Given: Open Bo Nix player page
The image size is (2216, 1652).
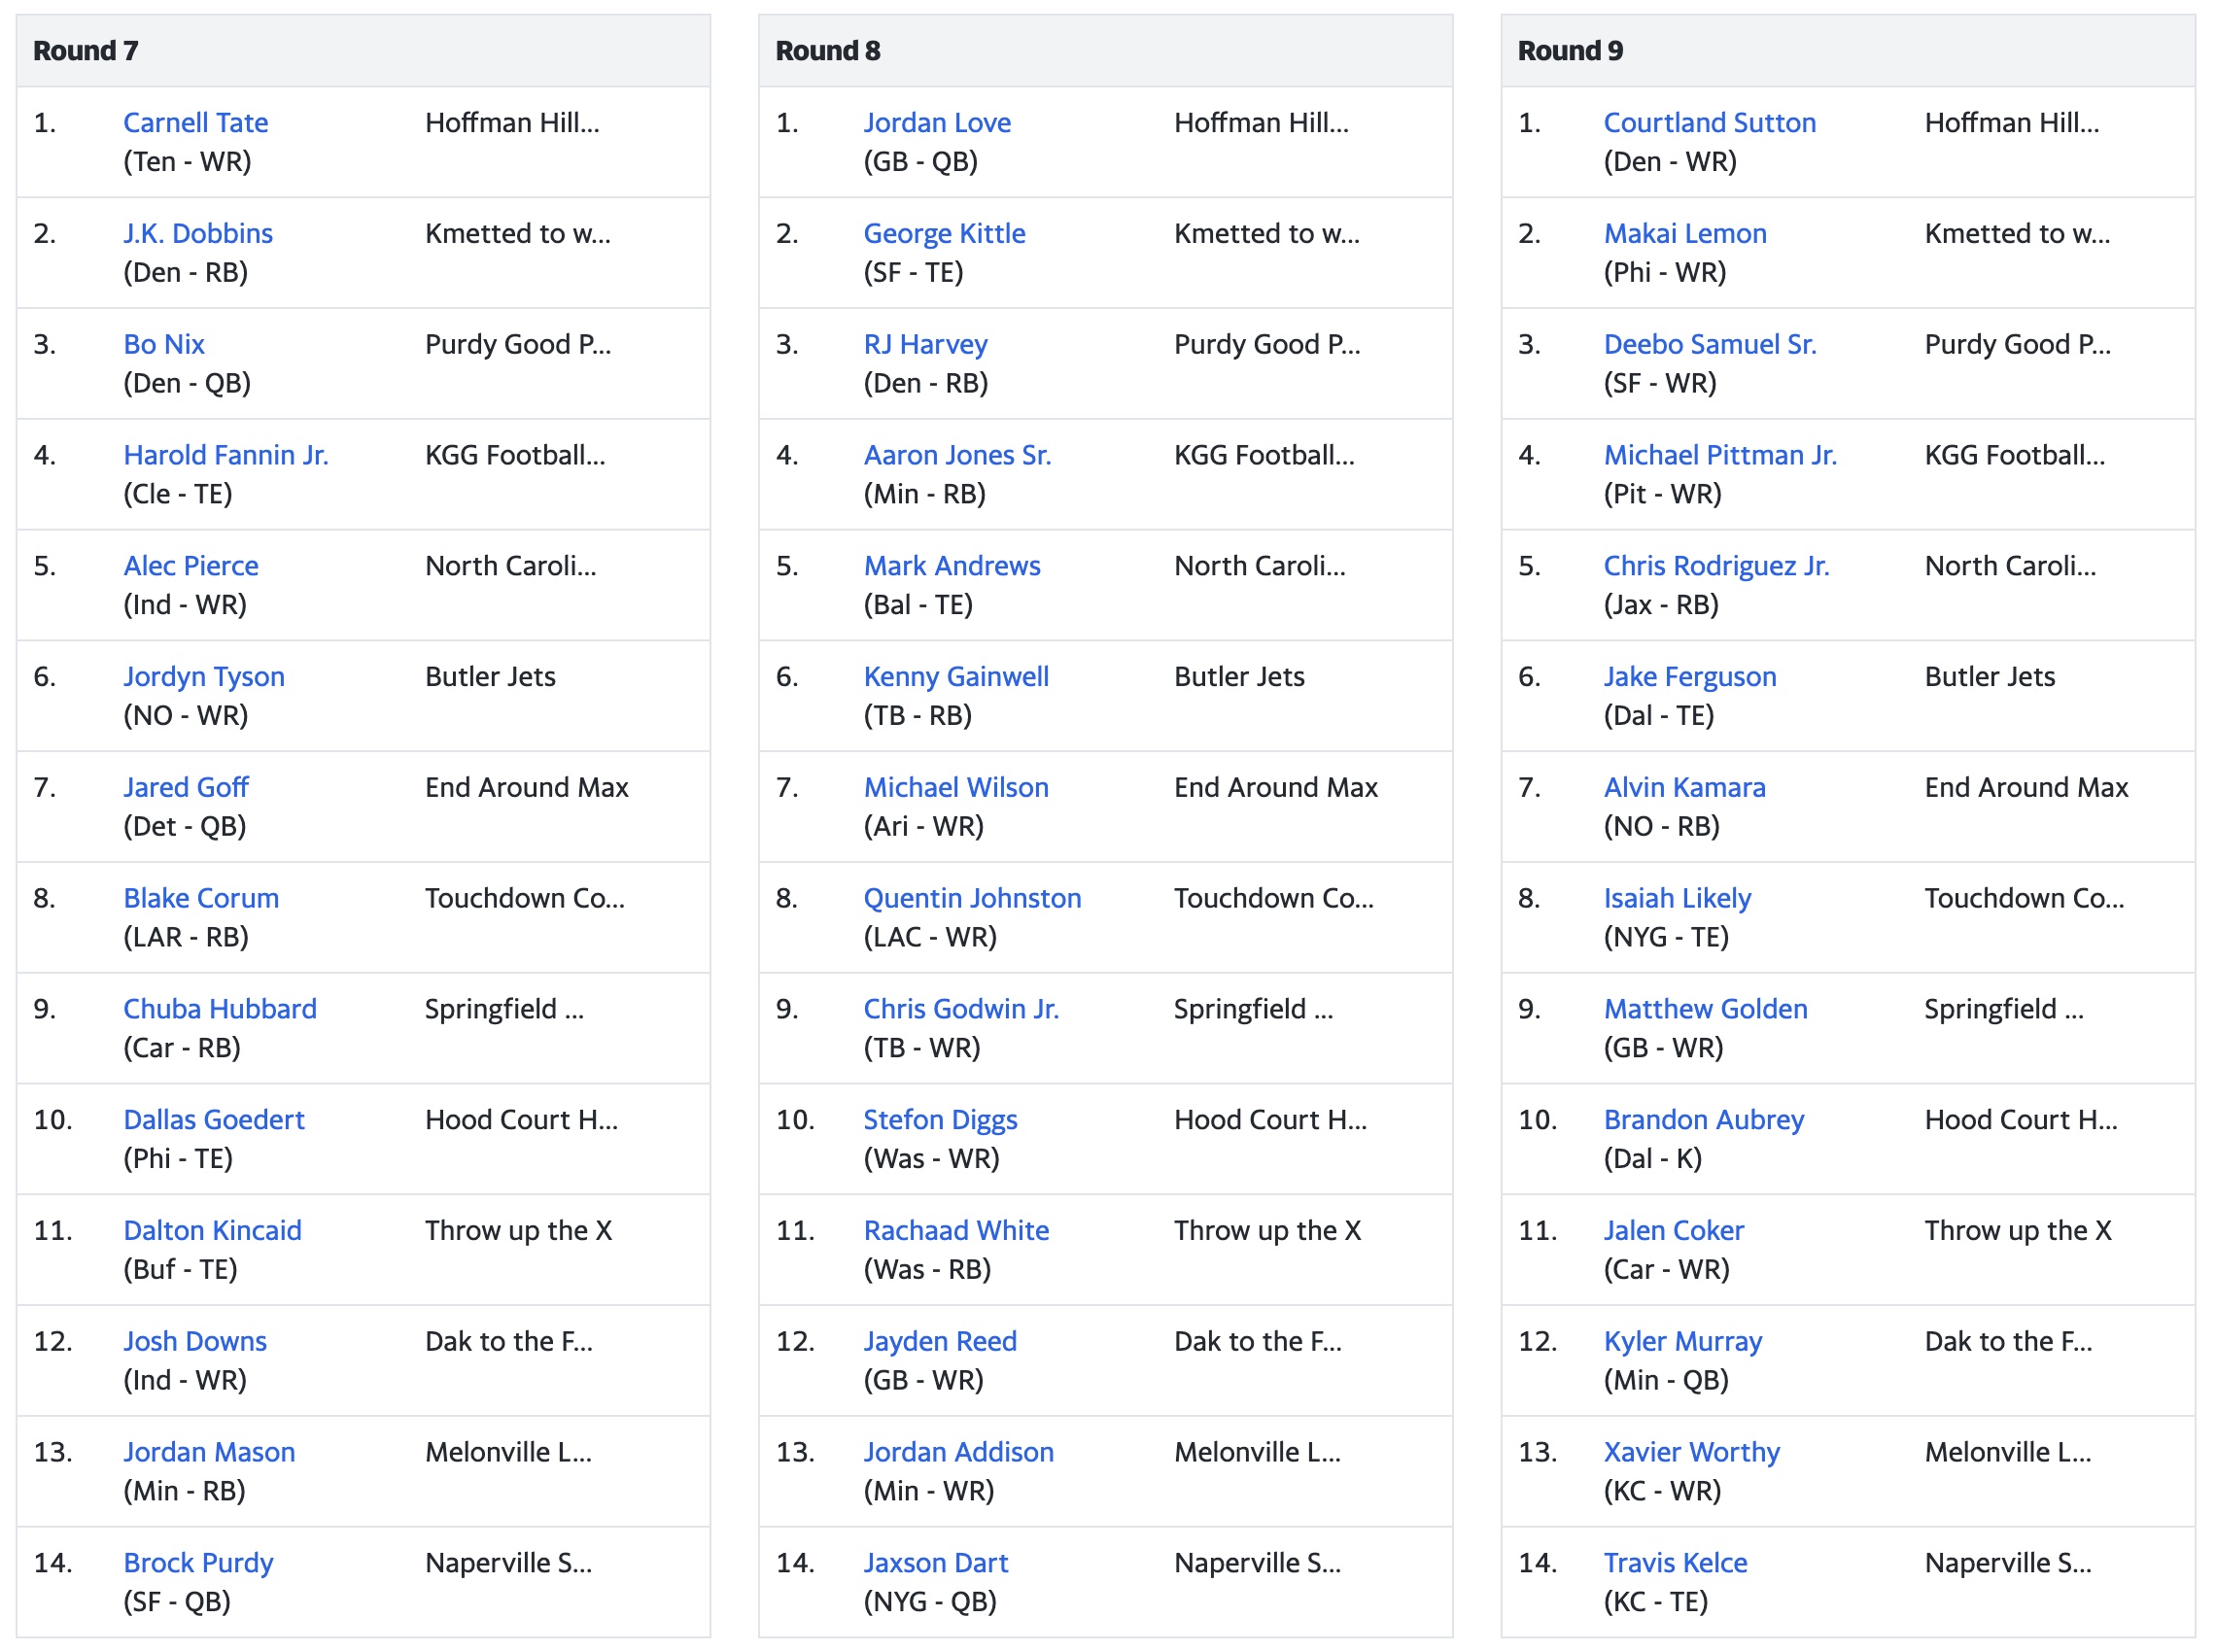Looking at the screenshot, I should point(164,344).
